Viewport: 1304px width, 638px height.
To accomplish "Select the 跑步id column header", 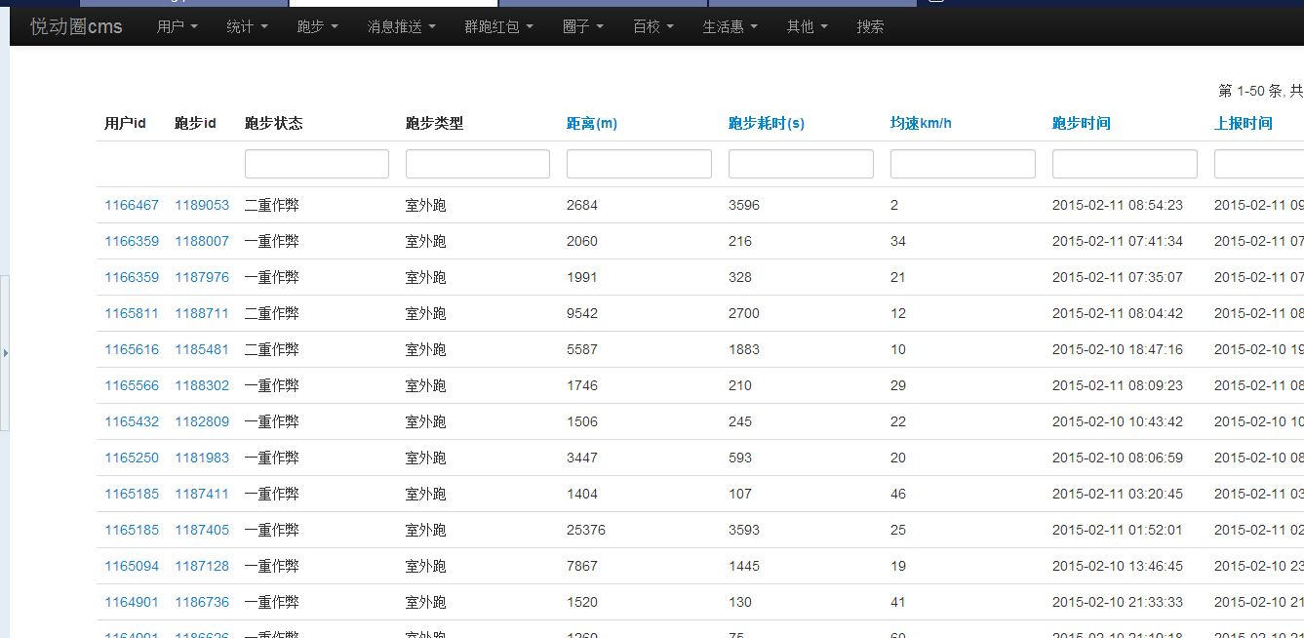I will coord(195,123).
